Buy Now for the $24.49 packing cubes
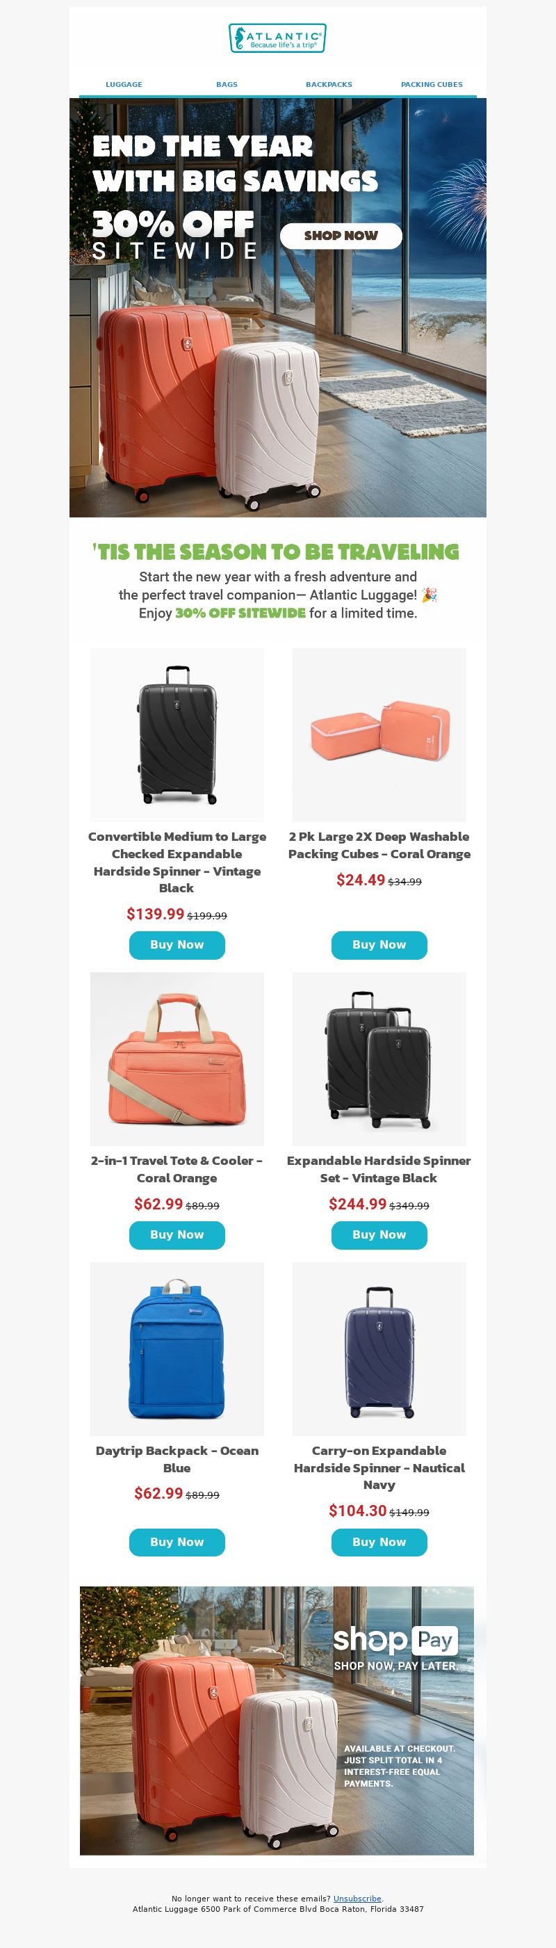Screen dimensions: 556x1948 379,945
